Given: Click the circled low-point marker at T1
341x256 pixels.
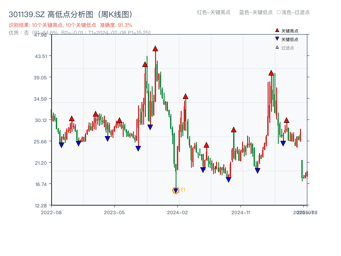Looking at the screenshot, I should pyautogui.click(x=176, y=189).
